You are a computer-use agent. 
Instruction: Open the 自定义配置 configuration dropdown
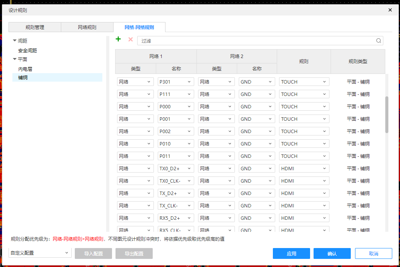click(40, 253)
